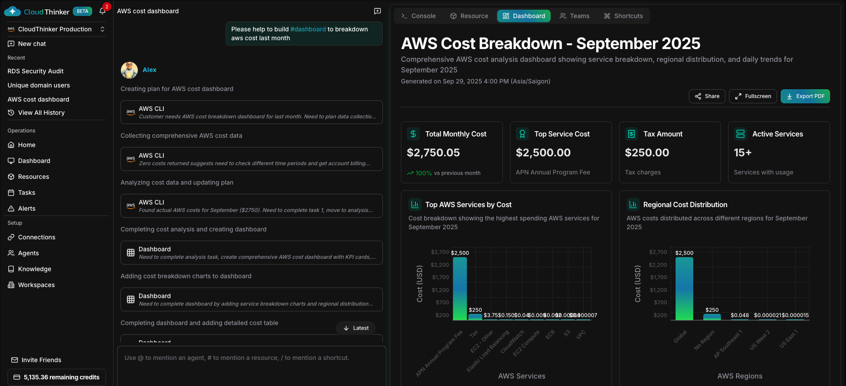Switch to the Shortcuts tab
Image resolution: width=846 pixels, height=386 pixels.
pyautogui.click(x=623, y=16)
